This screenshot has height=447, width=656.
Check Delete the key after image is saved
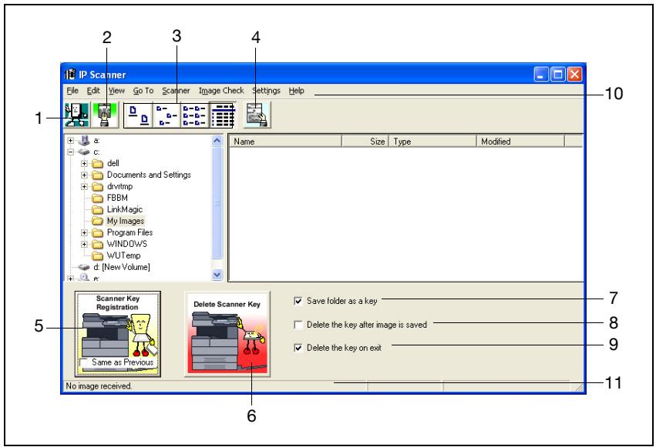tap(298, 325)
